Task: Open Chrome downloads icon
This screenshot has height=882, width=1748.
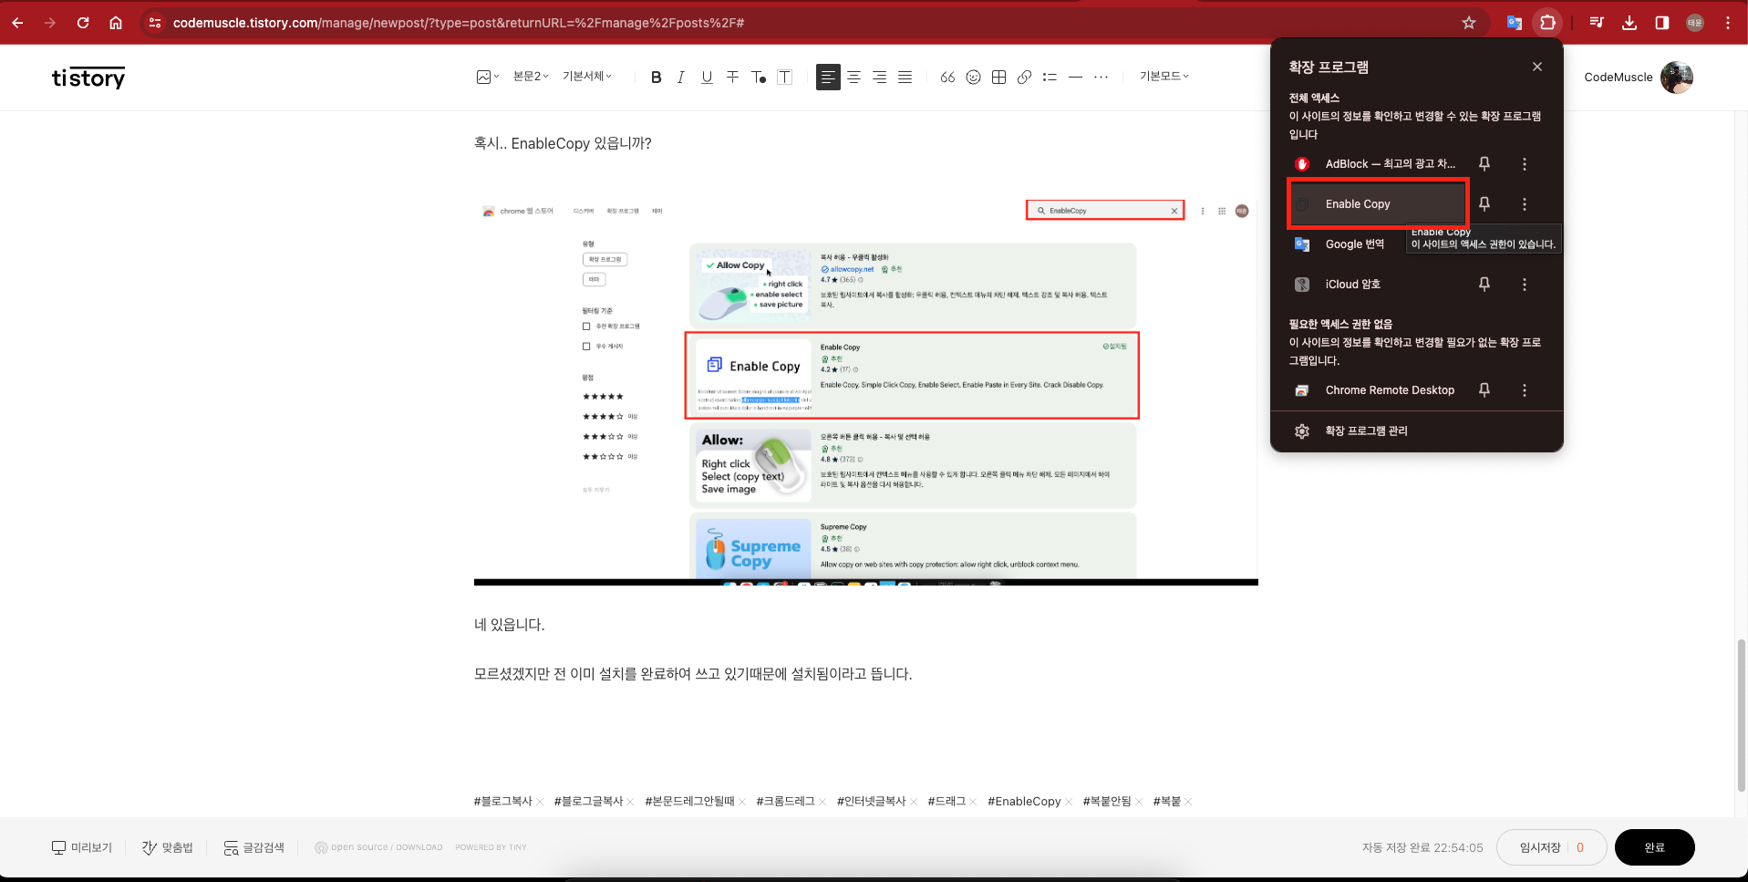Action: [1629, 23]
